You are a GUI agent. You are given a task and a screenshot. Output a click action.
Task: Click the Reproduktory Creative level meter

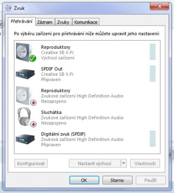(153, 52)
